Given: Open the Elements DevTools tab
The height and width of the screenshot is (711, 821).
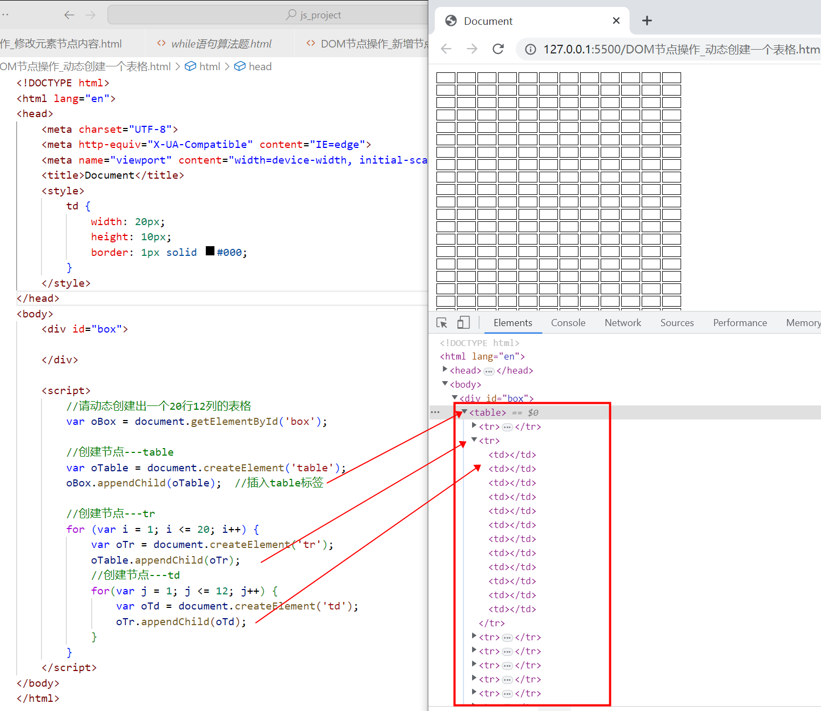Looking at the screenshot, I should coord(513,323).
